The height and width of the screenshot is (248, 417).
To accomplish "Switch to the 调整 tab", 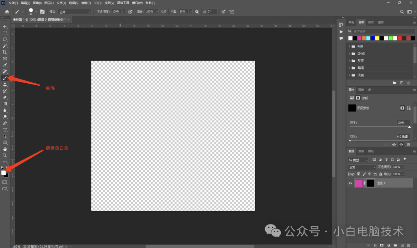I will click(361, 90).
